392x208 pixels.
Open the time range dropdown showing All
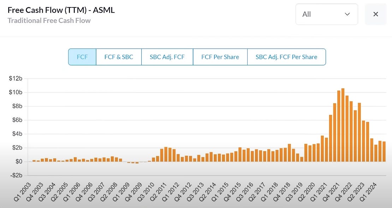326,14
